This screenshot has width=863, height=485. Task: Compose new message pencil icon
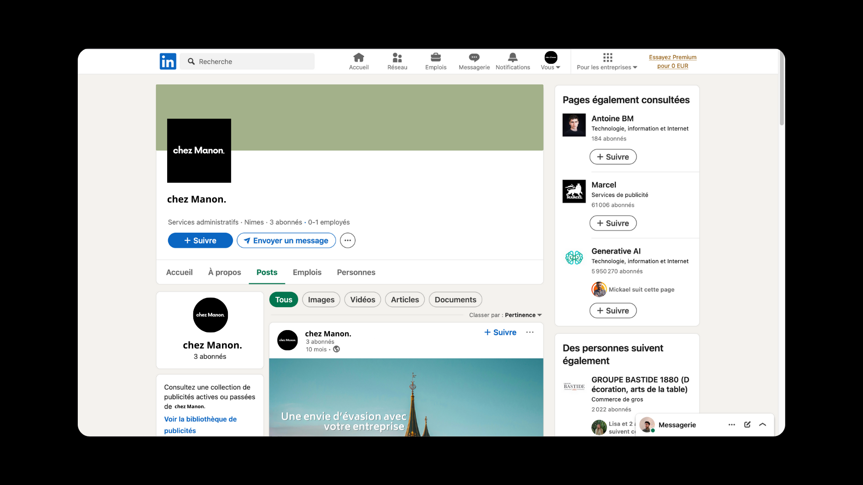point(747,424)
